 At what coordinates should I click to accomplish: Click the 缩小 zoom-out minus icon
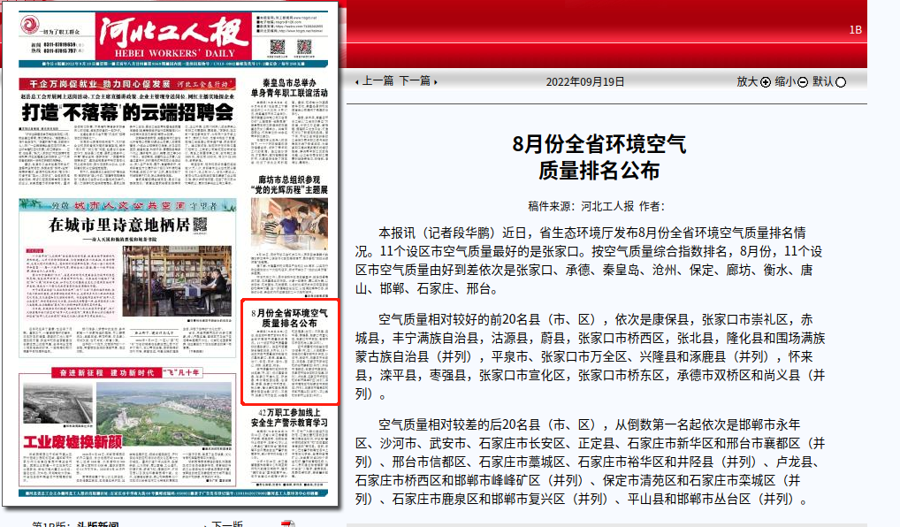(x=802, y=81)
